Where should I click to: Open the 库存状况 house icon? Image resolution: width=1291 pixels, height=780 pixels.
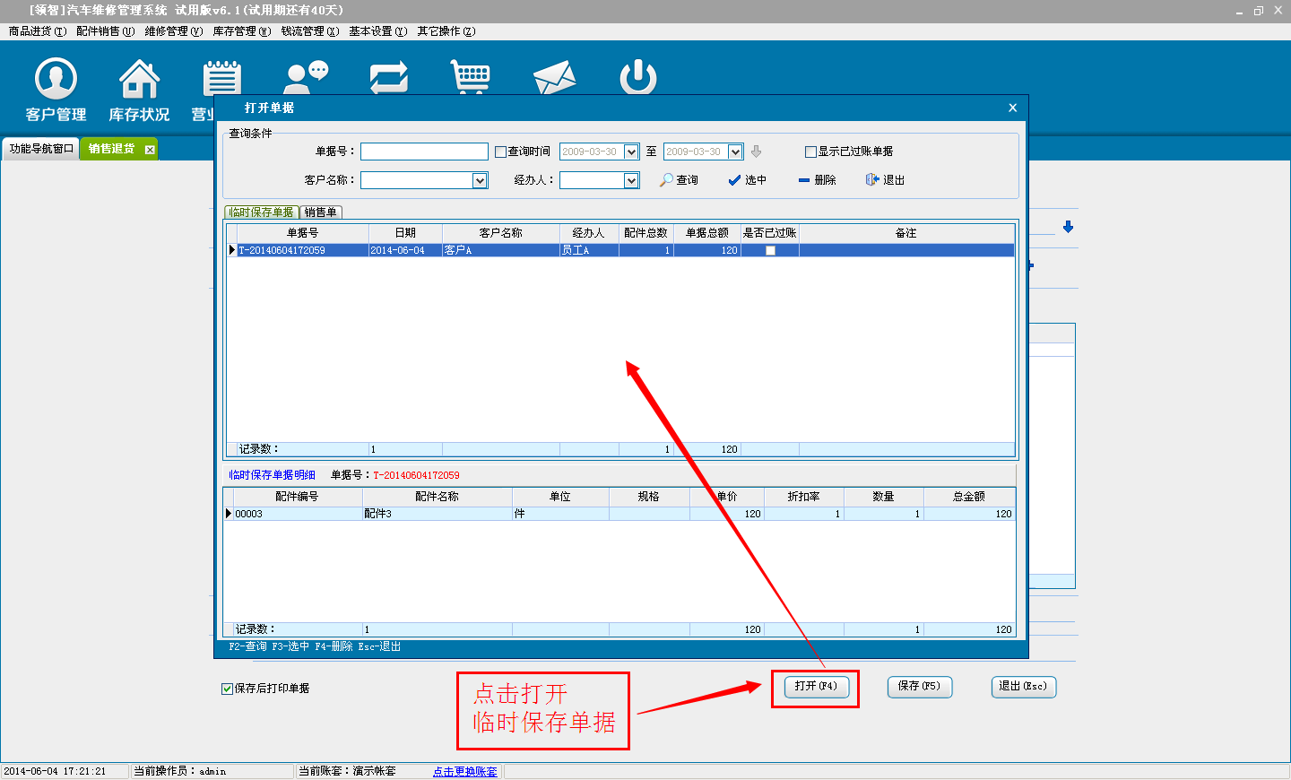coord(139,79)
